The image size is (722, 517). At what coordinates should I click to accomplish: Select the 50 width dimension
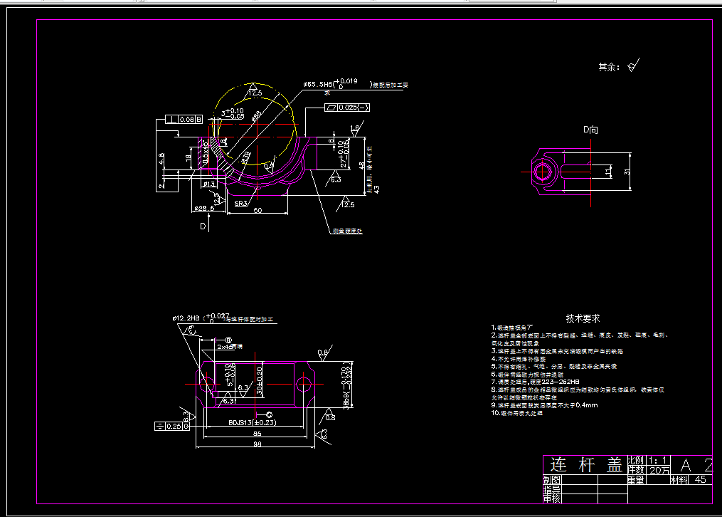coord(258,210)
